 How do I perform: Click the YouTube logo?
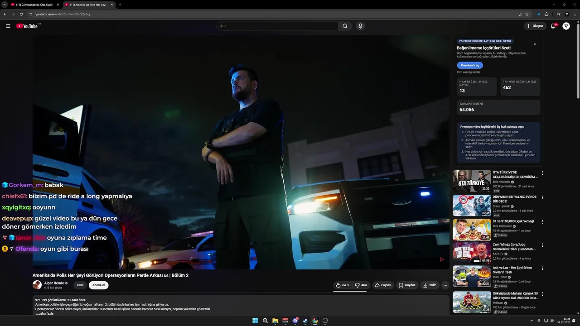click(27, 26)
